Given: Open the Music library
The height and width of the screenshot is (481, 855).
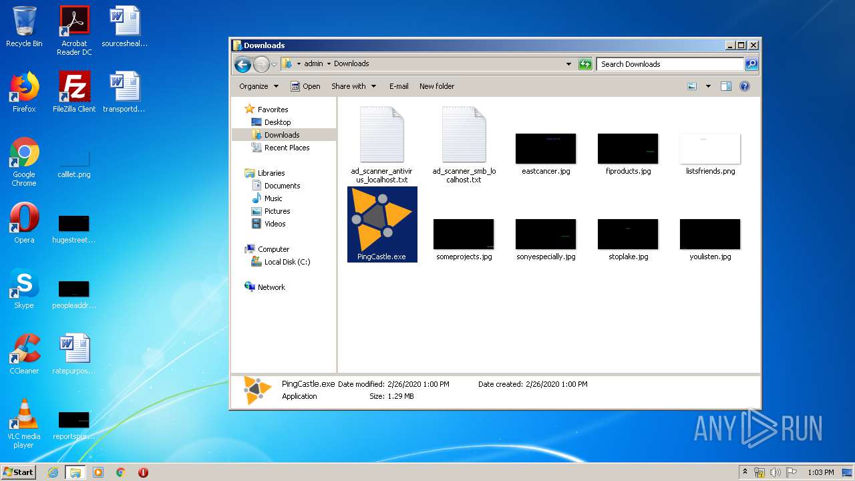Looking at the screenshot, I should click(x=273, y=198).
